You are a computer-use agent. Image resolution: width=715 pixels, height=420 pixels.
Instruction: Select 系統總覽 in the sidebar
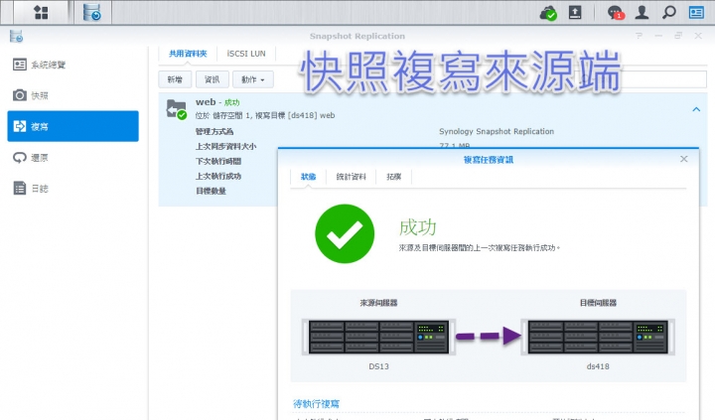tap(72, 65)
